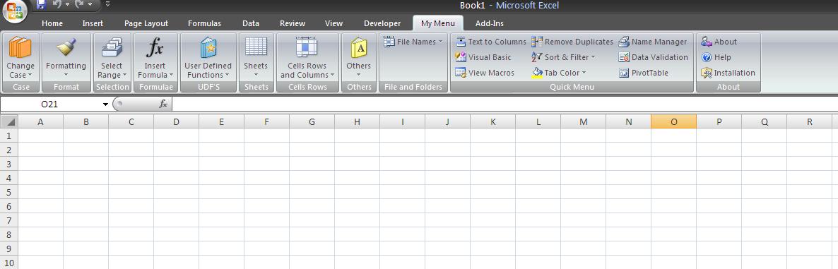Viewport: 838px width, 269px height.
Task: Open Help in the About group
Action: pyautogui.click(x=716, y=57)
